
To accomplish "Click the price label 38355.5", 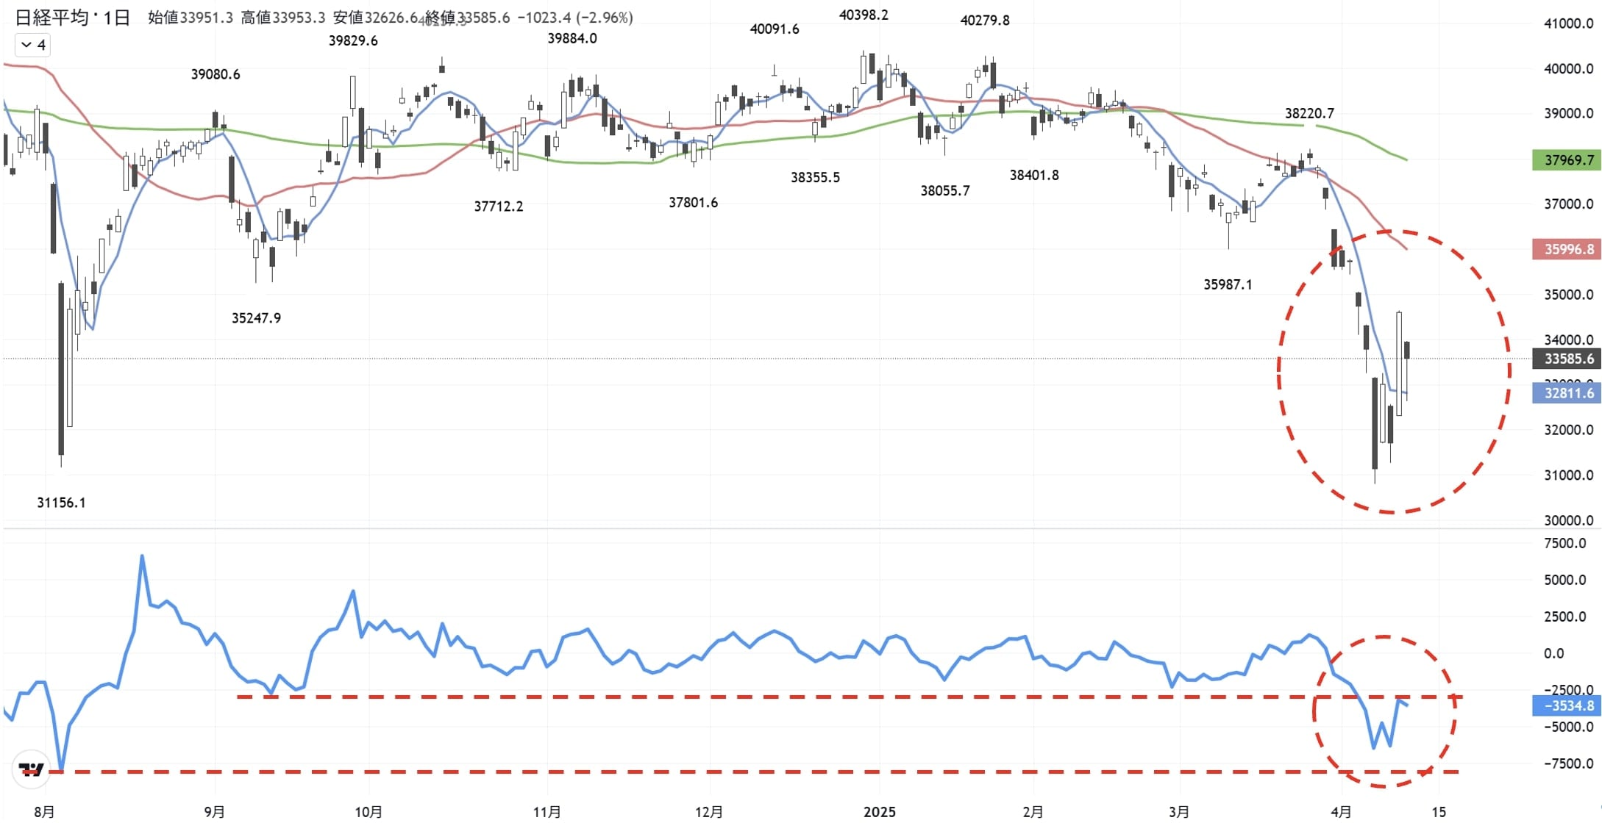I will tap(815, 177).
